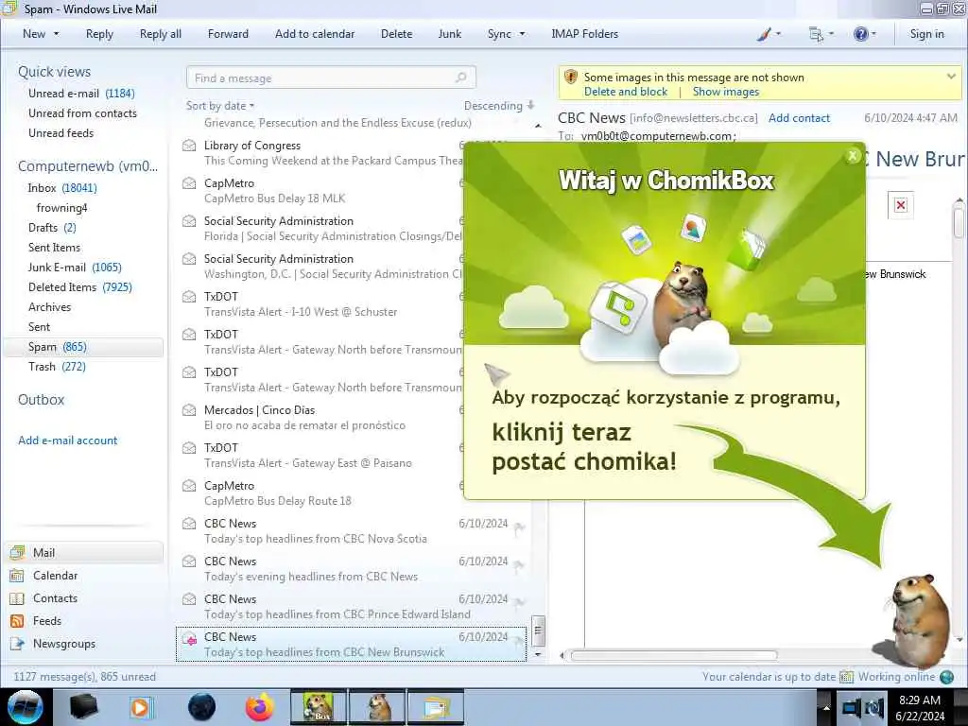Select email about CBC Nova Scotia headlines
Viewport: 968px width, 726px height.
(351, 531)
